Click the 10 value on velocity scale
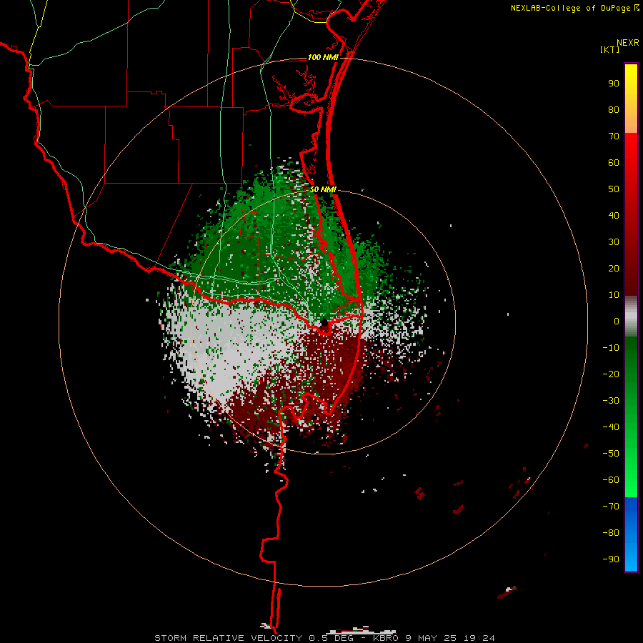Viewport: 643px width, 643px height. (614, 295)
